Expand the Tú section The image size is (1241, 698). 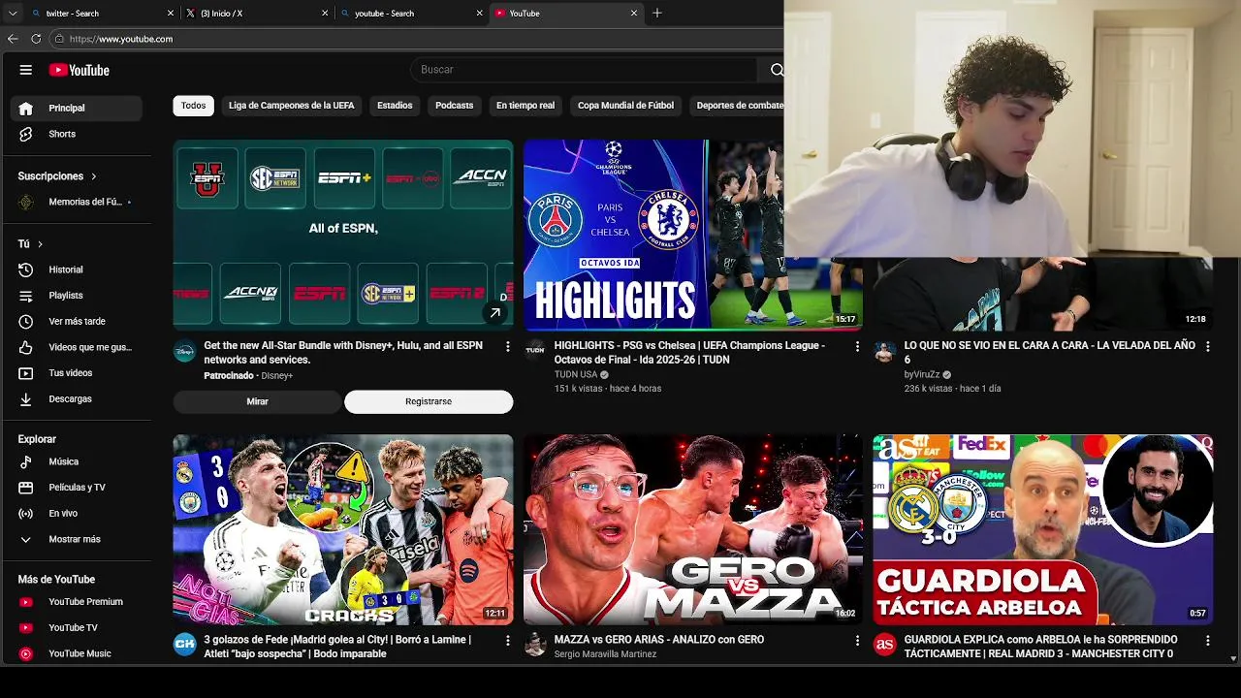(30, 244)
